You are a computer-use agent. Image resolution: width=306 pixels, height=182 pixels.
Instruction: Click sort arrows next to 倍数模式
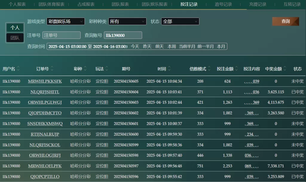click(x=209, y=69)
